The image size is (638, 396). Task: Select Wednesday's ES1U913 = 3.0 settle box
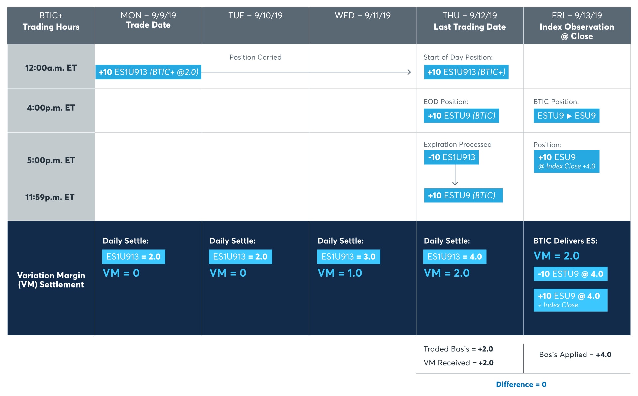(348, 257)
